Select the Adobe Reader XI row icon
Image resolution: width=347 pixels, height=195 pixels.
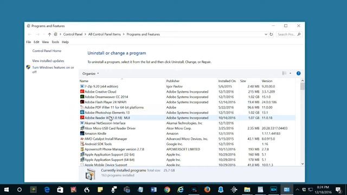[82, 118]
